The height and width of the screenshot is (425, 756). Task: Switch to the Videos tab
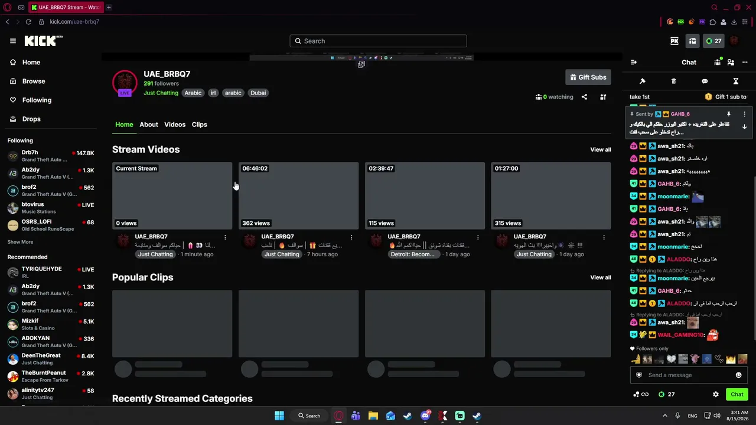(x=175, y=125)
